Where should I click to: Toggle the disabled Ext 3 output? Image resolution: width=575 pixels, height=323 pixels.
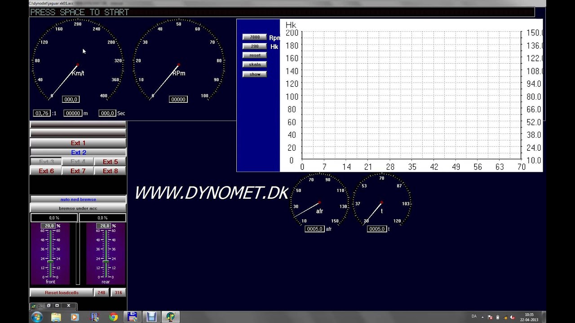point(46,162)
